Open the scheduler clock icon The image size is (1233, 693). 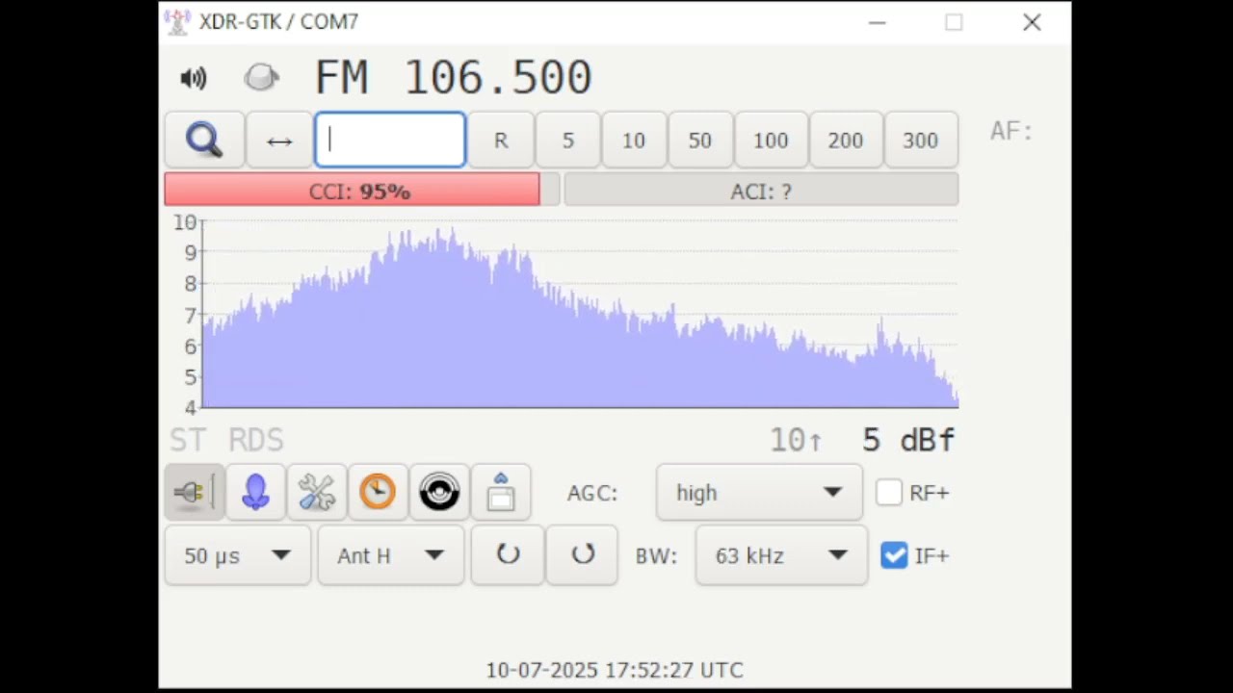[x=378, y=493]
